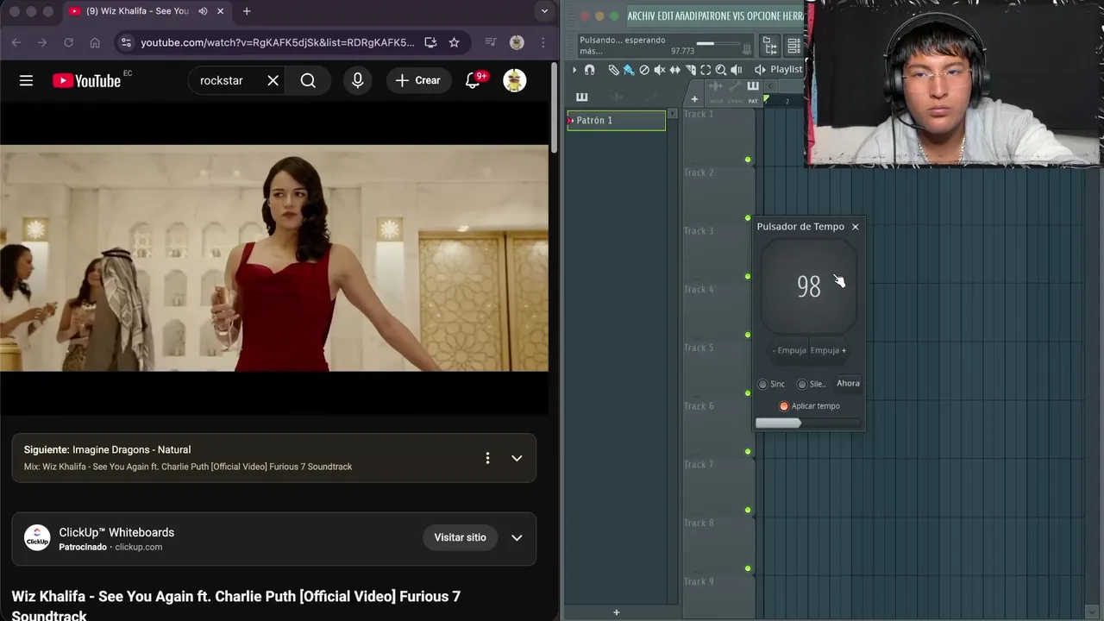Mute Track 4 with its green LED
This screenshot has width=1104, height=621.
click(748, 335)
